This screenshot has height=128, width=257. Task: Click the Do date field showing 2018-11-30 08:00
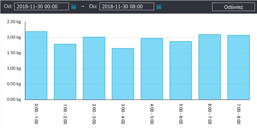pyautogui.click(x=127, y=7)
